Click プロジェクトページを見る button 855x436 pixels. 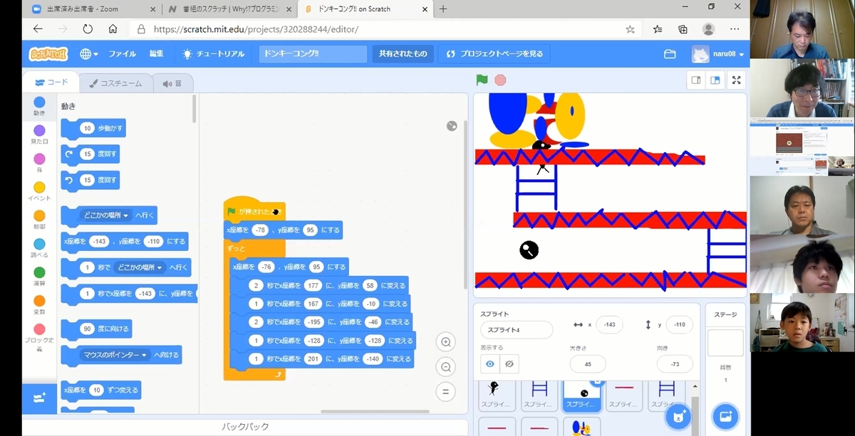click(x=494, y=54)
